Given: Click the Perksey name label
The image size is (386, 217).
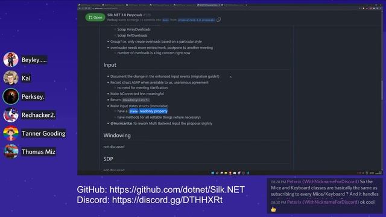Looking at the screenshot, I should coord(33,96).
